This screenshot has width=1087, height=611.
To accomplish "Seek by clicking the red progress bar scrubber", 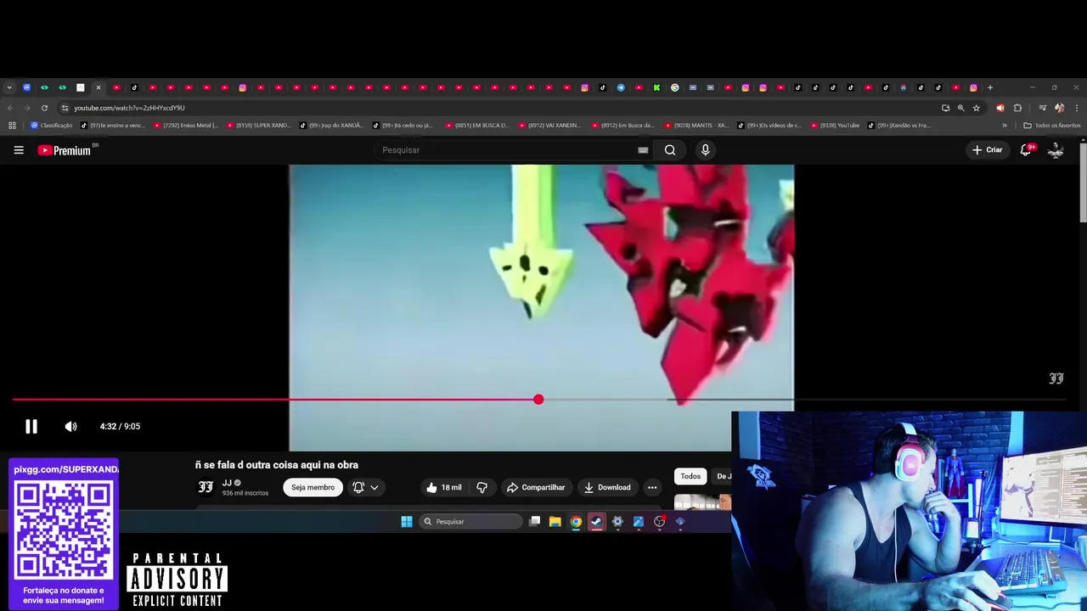I will pos(538,400).
